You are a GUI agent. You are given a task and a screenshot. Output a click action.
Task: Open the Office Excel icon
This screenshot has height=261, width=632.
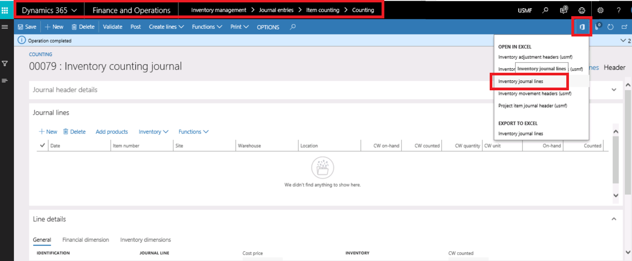coord(582,27)
